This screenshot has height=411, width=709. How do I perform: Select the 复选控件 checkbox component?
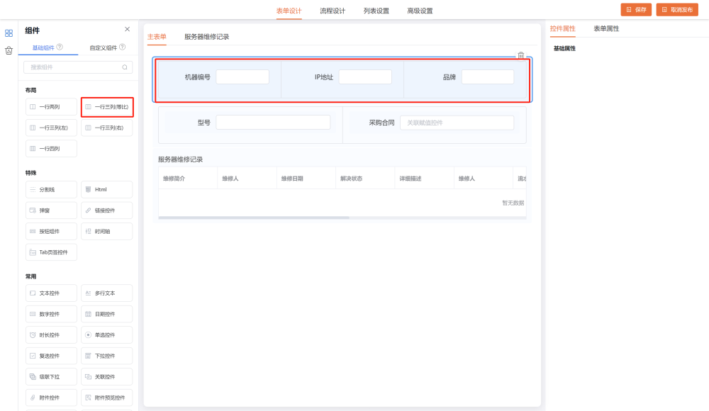[x=51, y=356]
